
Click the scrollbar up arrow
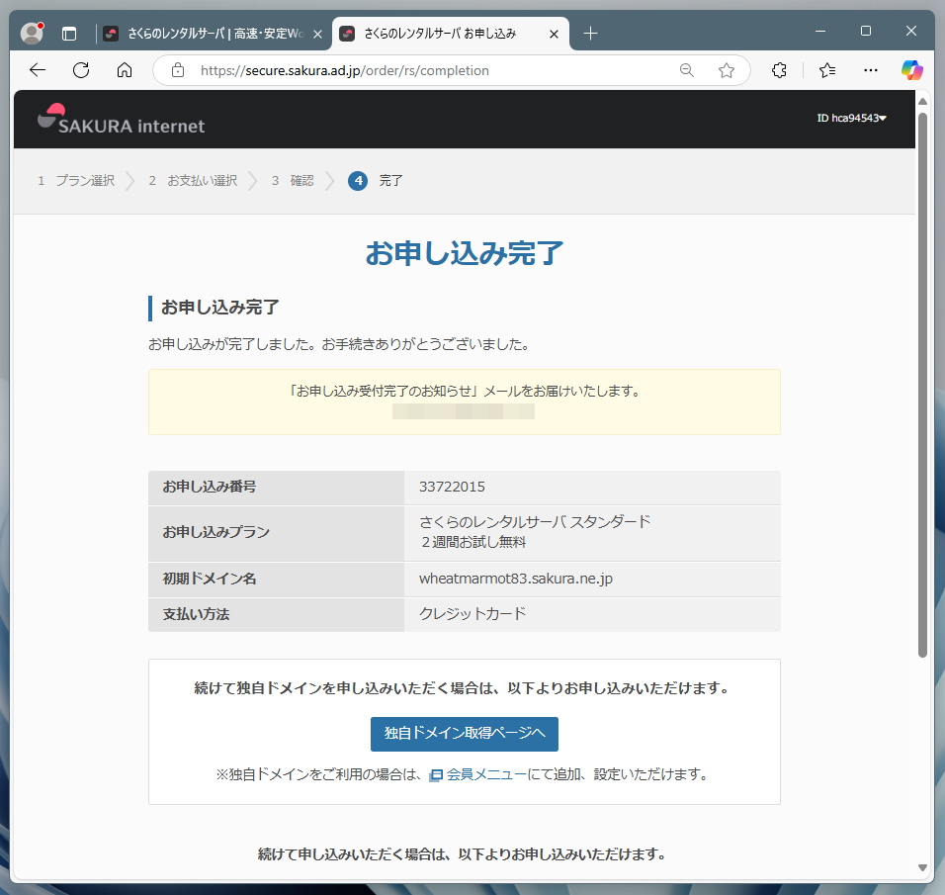(922, 101)
